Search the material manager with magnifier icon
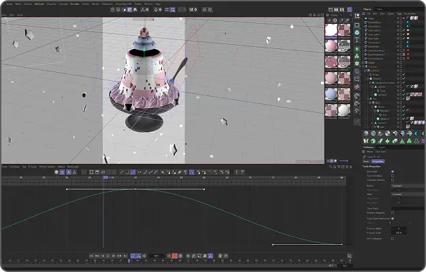The height and width of the screenshot is (272, 426). point(350,15)
